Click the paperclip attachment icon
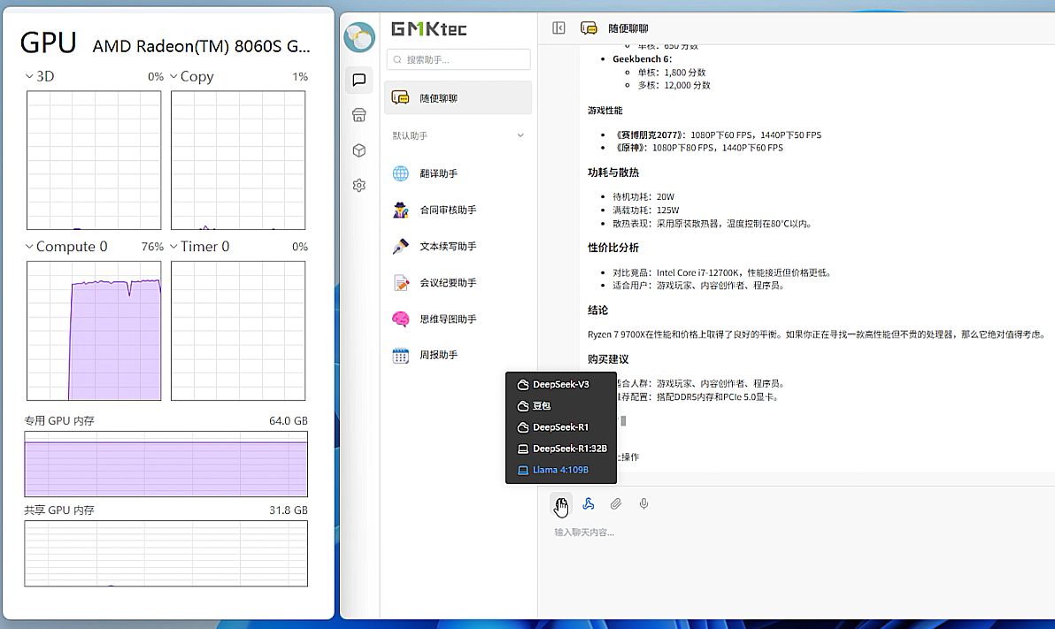Screen dimensions: 1055x629 616,504
